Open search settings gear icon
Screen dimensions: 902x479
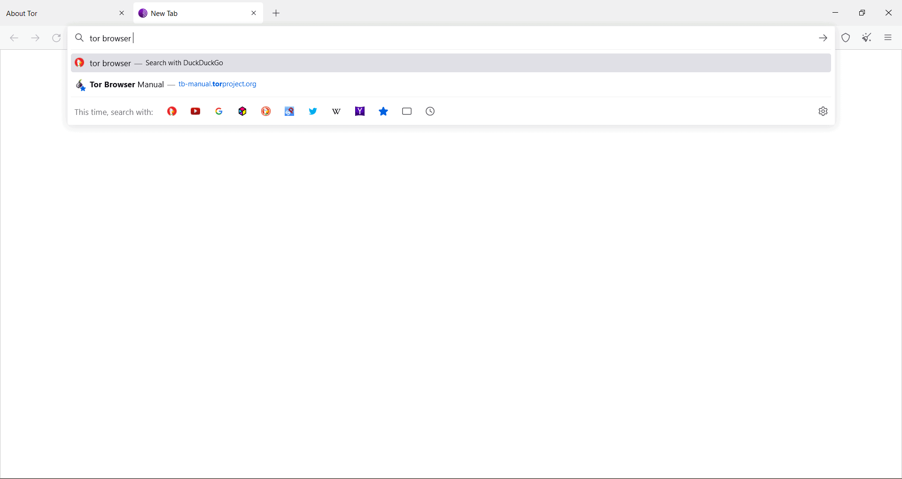point(823,111)
